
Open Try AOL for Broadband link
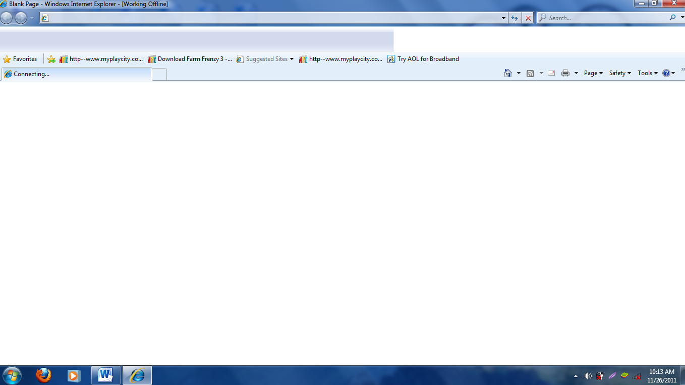point(423,59)
